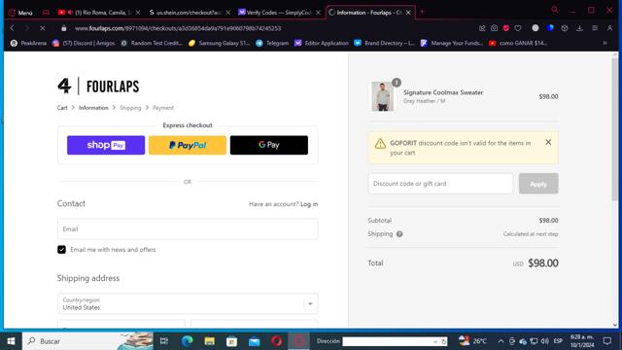
Task: Open the Brand Directory bookmark
Action: pyautogui.click(x=385, y=43)
